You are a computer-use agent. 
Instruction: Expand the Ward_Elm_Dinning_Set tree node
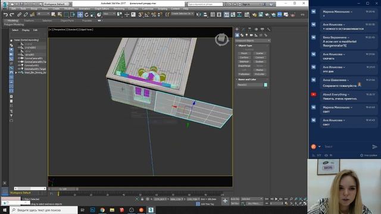coord(16,73)
